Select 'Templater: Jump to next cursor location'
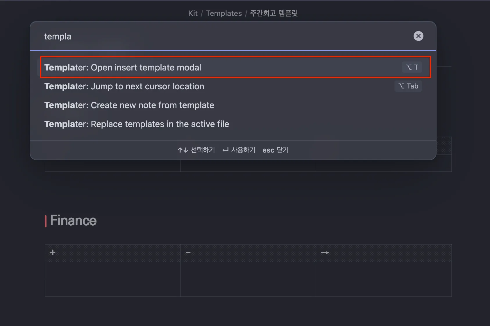490x326 pixels. pos(124,86)
